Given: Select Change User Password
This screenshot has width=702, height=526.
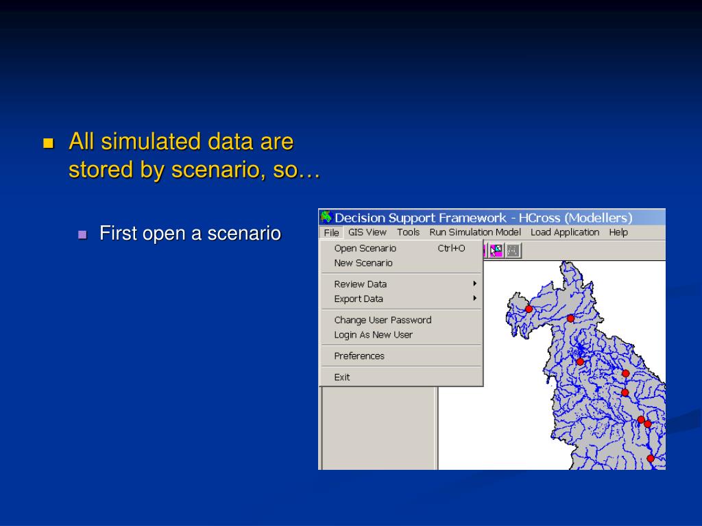Looking at the screenshot, I should pos(402,320).
